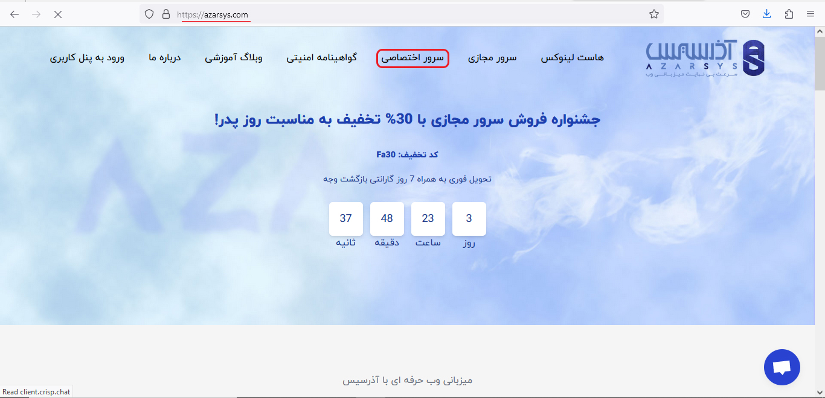Click the shield tracking protection icon

pyautogui.click(x=149, y=14)
